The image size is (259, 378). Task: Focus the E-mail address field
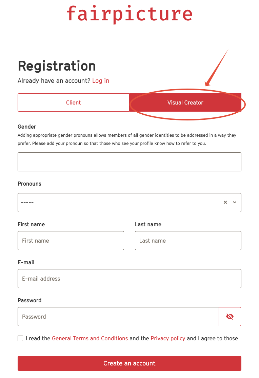click(129, 279)
